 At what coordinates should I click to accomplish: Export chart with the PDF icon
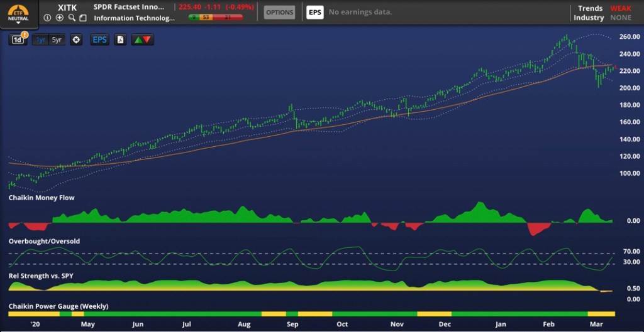pos(120,40)
